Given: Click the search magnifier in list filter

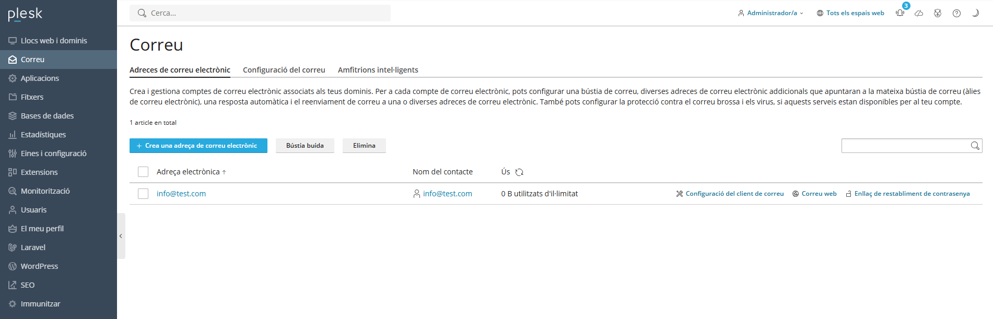Looking at the screenshot, I should click(975, 146).
